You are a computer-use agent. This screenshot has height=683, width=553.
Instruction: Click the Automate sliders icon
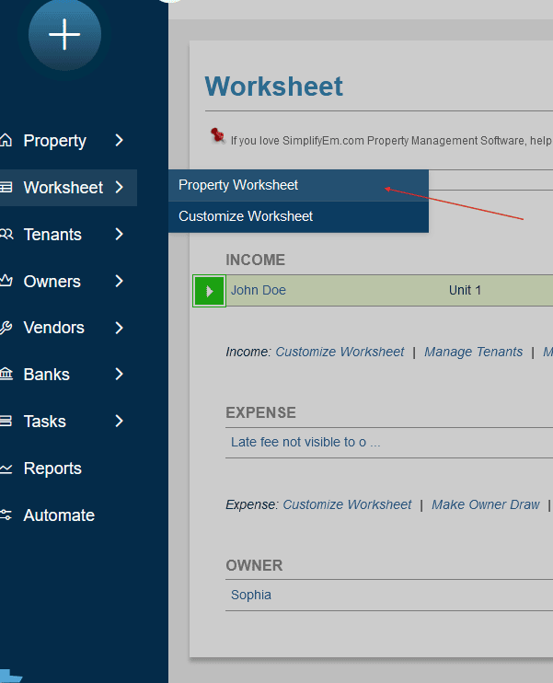coord(6,515)
